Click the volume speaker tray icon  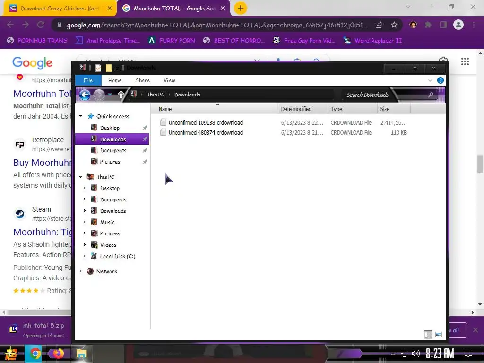(x=416, y=354)
